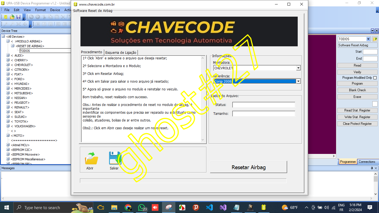
Task: Click the Clear Protect Register button
Action: [357, 124]
